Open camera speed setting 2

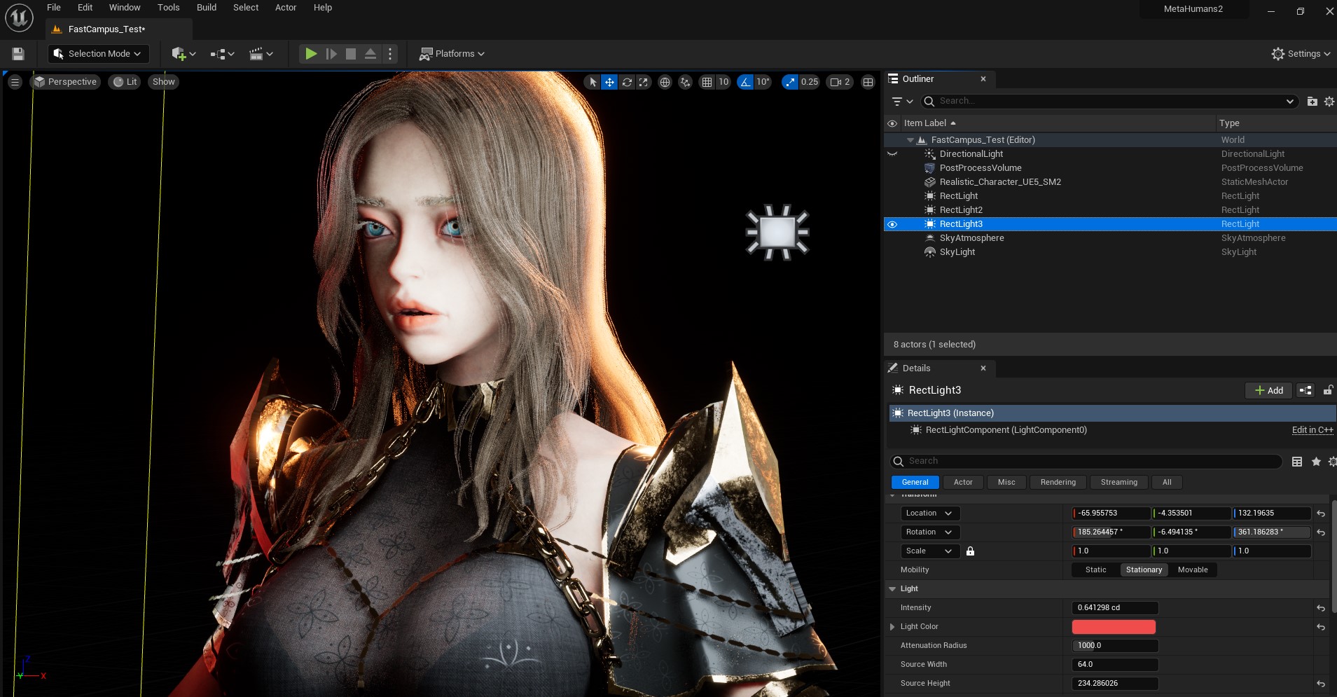tap(840, 82)
